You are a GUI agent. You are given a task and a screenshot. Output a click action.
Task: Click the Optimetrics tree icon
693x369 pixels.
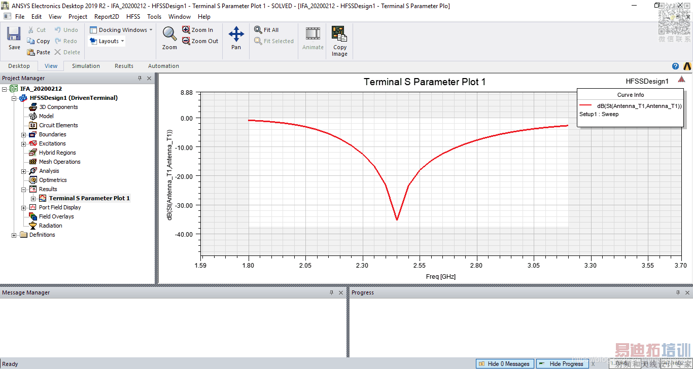click(33, 180)
